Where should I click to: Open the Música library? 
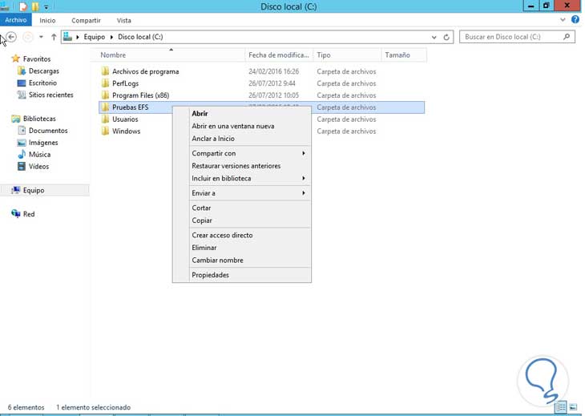tap(39, 155)
